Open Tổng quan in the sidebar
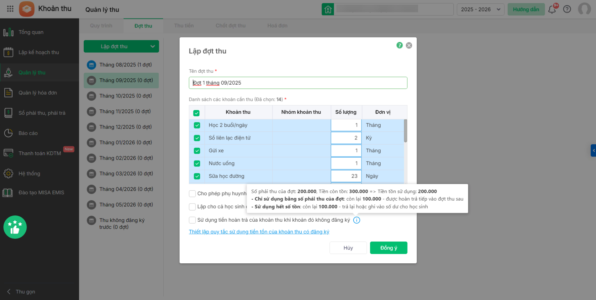This screenshot has height=300, width=596. coord(40,32)
